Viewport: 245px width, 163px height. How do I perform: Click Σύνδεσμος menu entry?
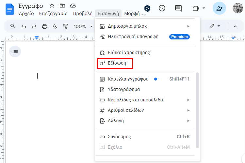[145, 137]
